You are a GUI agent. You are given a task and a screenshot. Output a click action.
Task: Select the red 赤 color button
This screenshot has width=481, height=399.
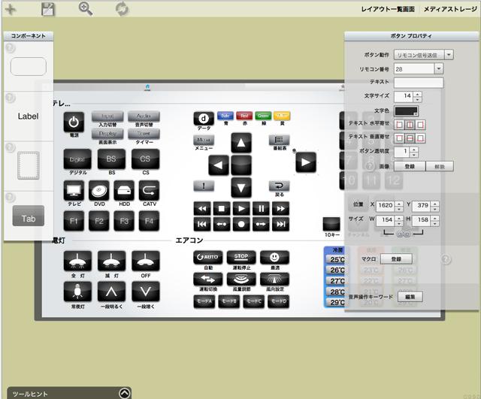pos(244,116)
